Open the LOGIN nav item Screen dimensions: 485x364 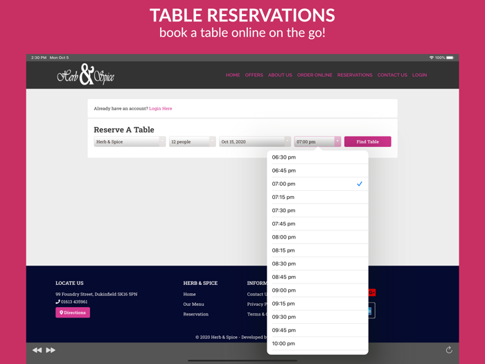[x=419, y=75]
